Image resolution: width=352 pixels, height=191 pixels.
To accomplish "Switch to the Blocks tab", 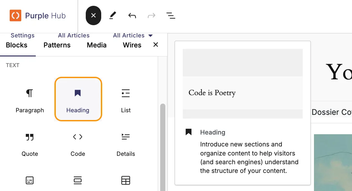I will 17,45.
